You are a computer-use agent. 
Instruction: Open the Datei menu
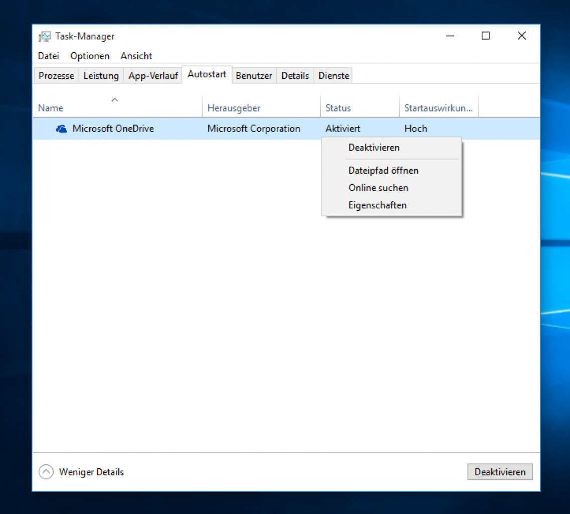(x=48, y=56)
